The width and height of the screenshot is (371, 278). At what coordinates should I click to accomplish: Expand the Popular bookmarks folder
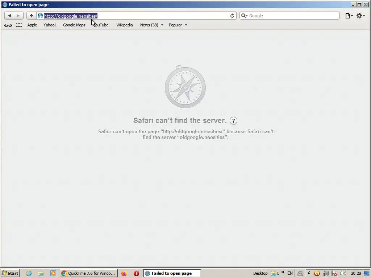pos(178,25)
